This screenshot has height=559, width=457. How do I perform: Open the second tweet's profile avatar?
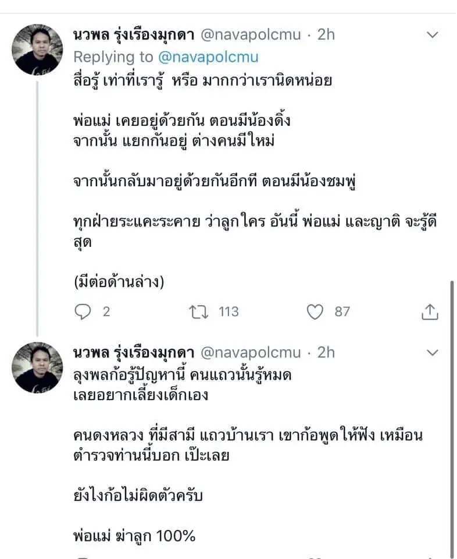point(38,367)
